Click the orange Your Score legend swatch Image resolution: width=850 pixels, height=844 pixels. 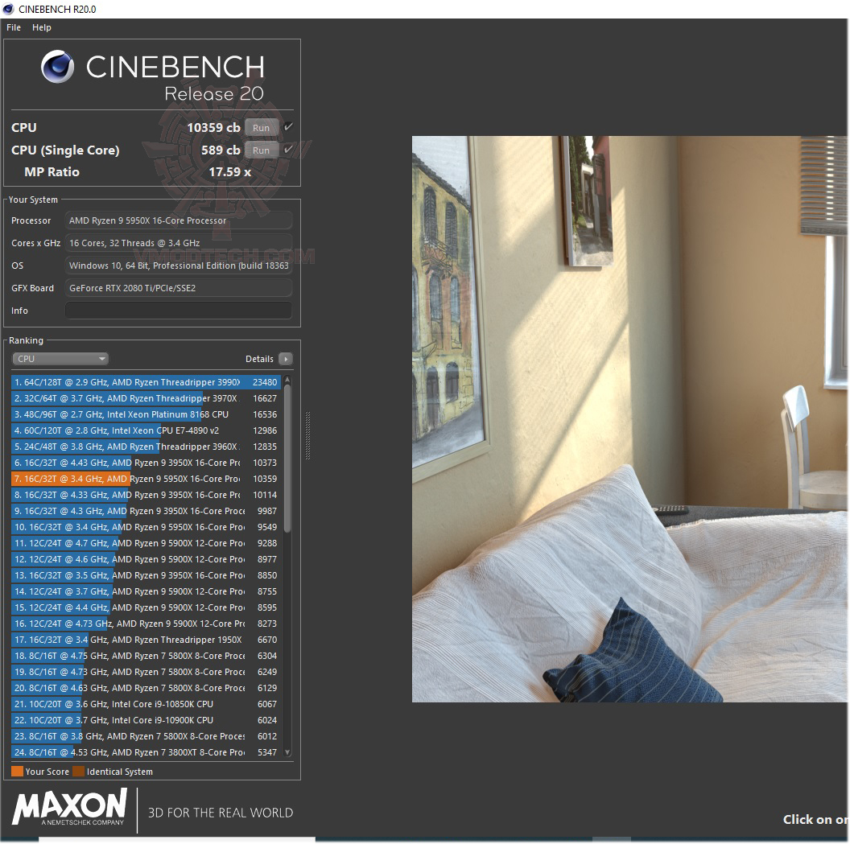pyautogui.click(x=18, y=772)
